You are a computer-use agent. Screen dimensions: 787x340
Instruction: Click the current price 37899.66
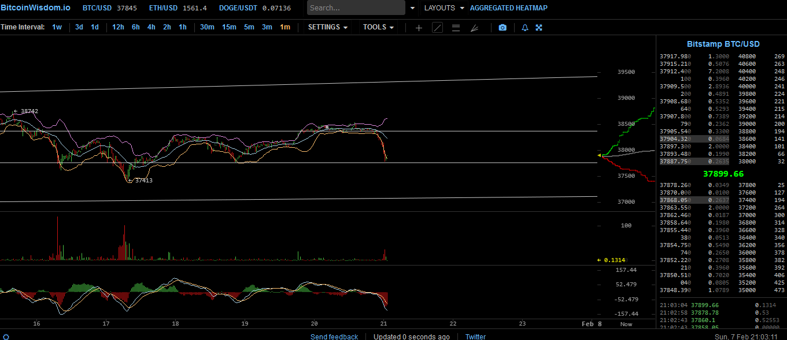pyautogui.click(x=723, y=174)
